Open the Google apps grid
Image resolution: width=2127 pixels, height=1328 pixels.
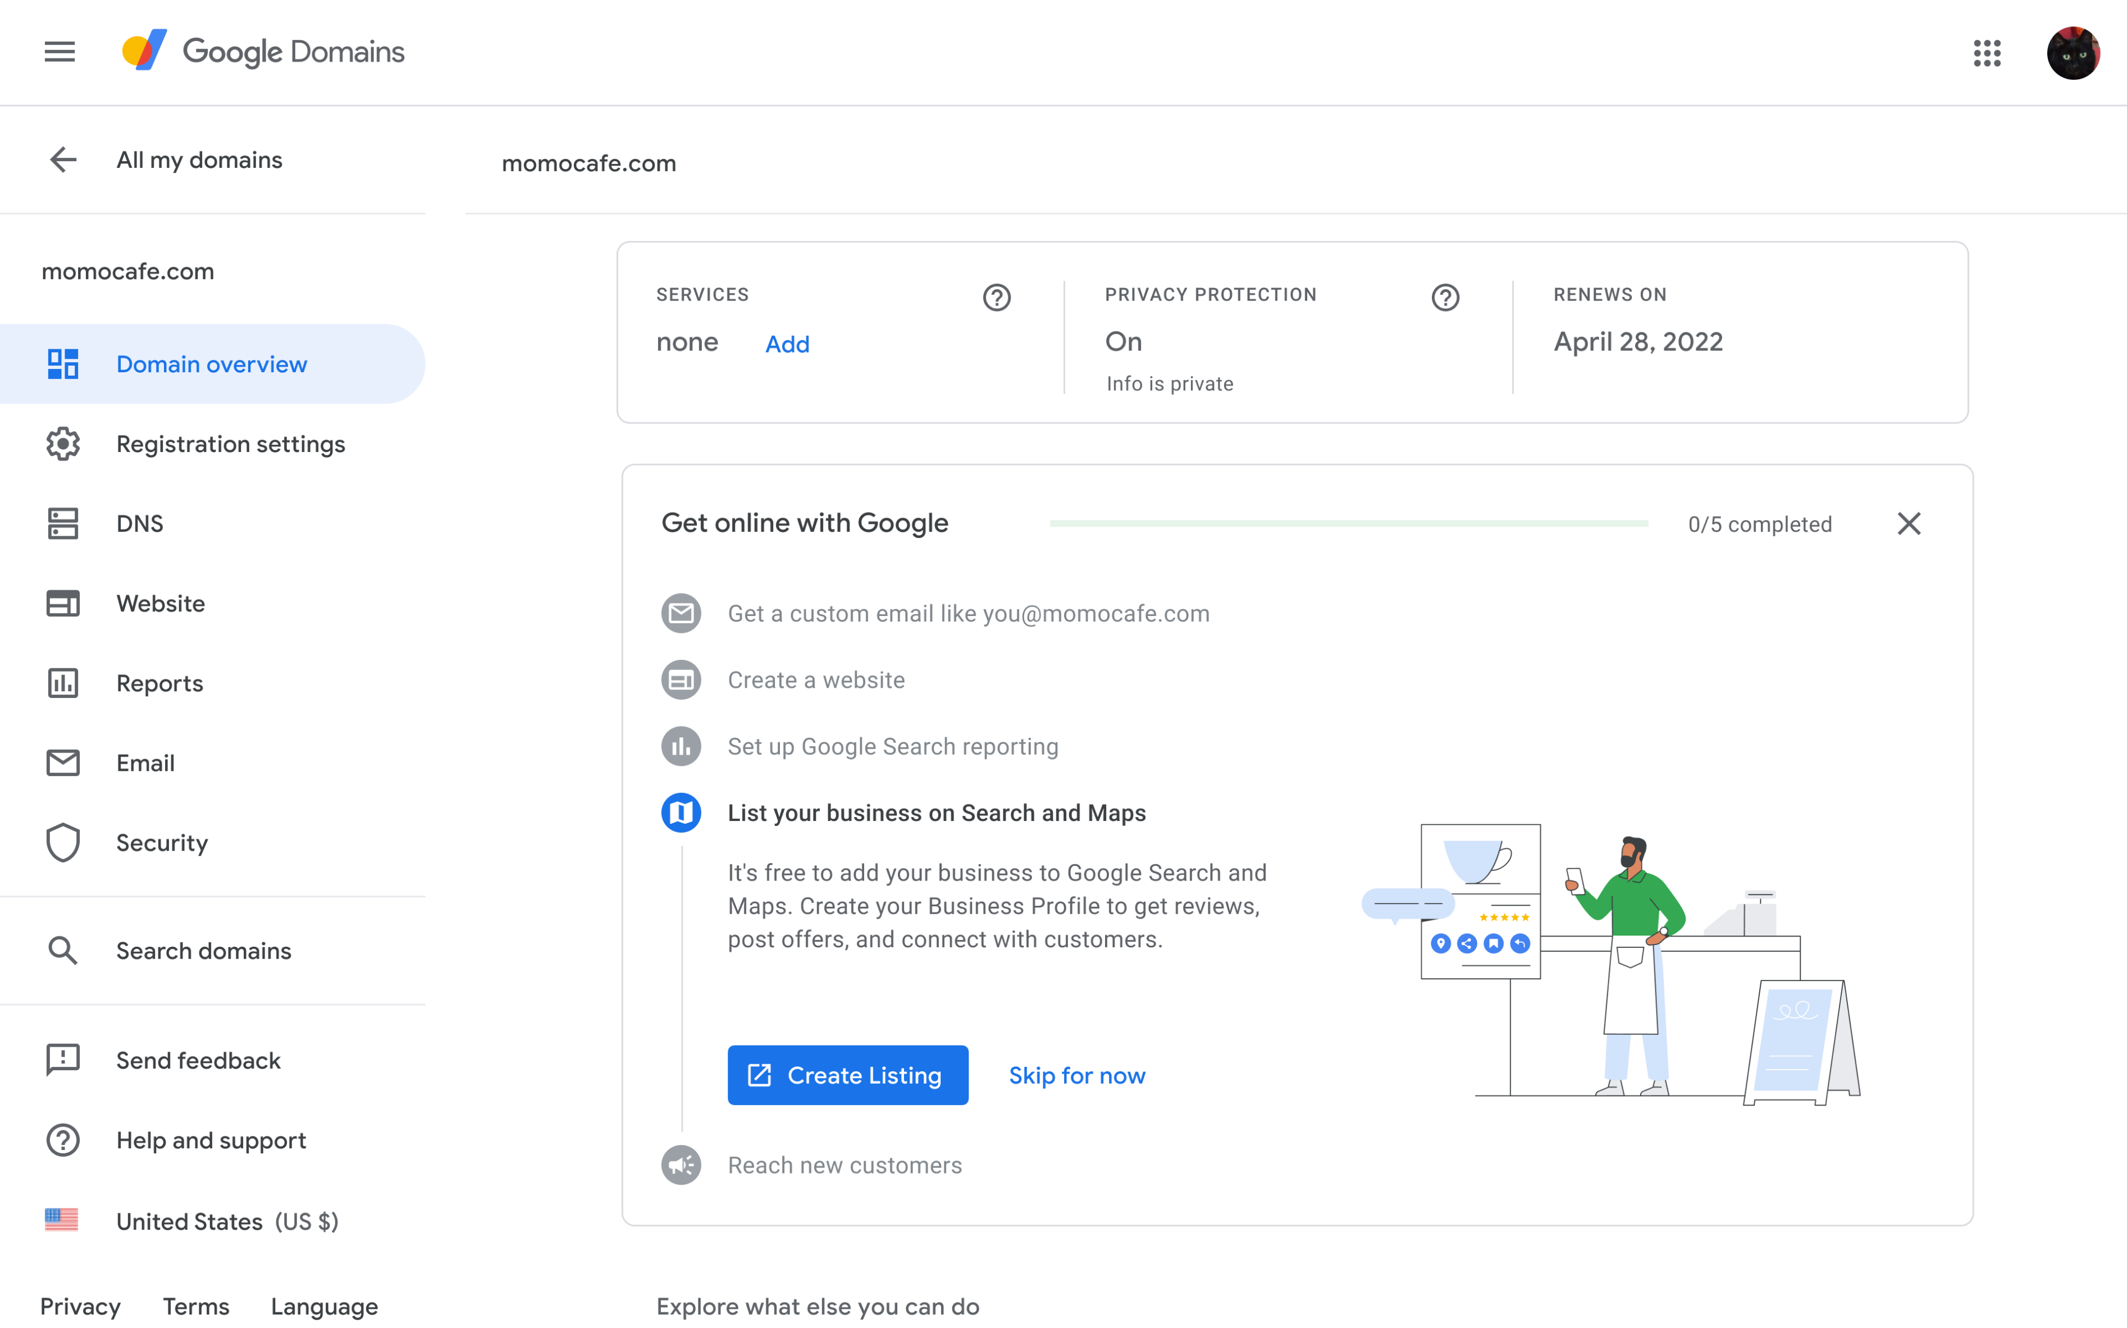(x=1987, y=53)
